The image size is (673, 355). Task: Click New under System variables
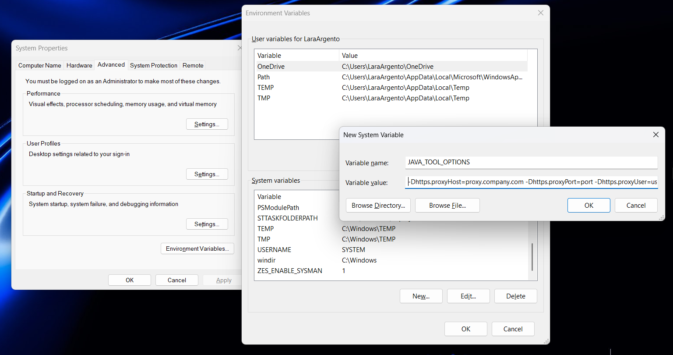pyautogui.click(x=421, y=296)
